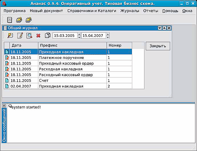Screen dimensions: 197x151
Task: Open the Окна menu
Action: tap(187, 11)
